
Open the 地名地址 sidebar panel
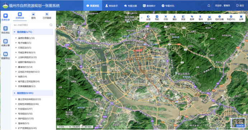click(x=5, y=30)
